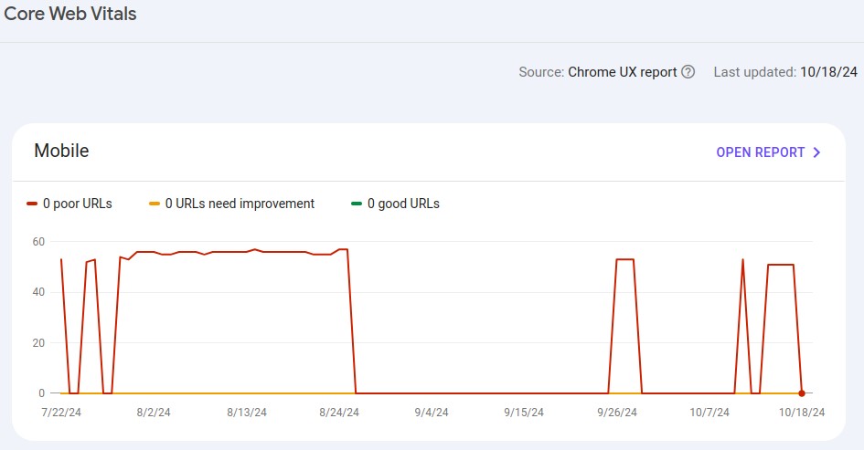Screen dimensions: 864x450
Task: Click the Core Web Vitals heading
Action: pyautogui.click(x=70, y=15)
